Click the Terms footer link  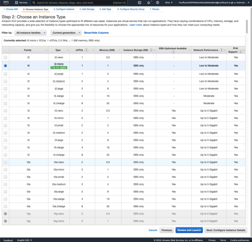pos(223,240)
